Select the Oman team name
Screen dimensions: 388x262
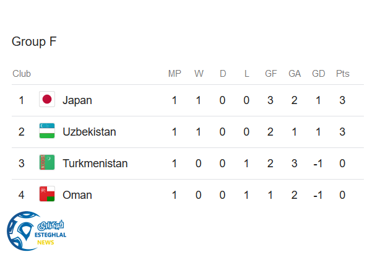coord(77,195)
